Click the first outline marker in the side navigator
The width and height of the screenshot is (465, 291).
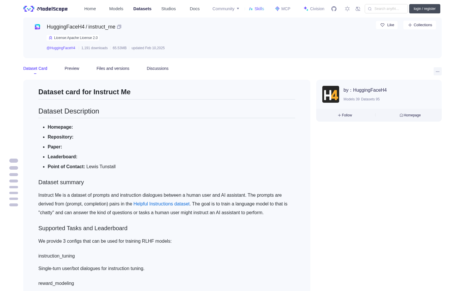(x=14, y=161)
